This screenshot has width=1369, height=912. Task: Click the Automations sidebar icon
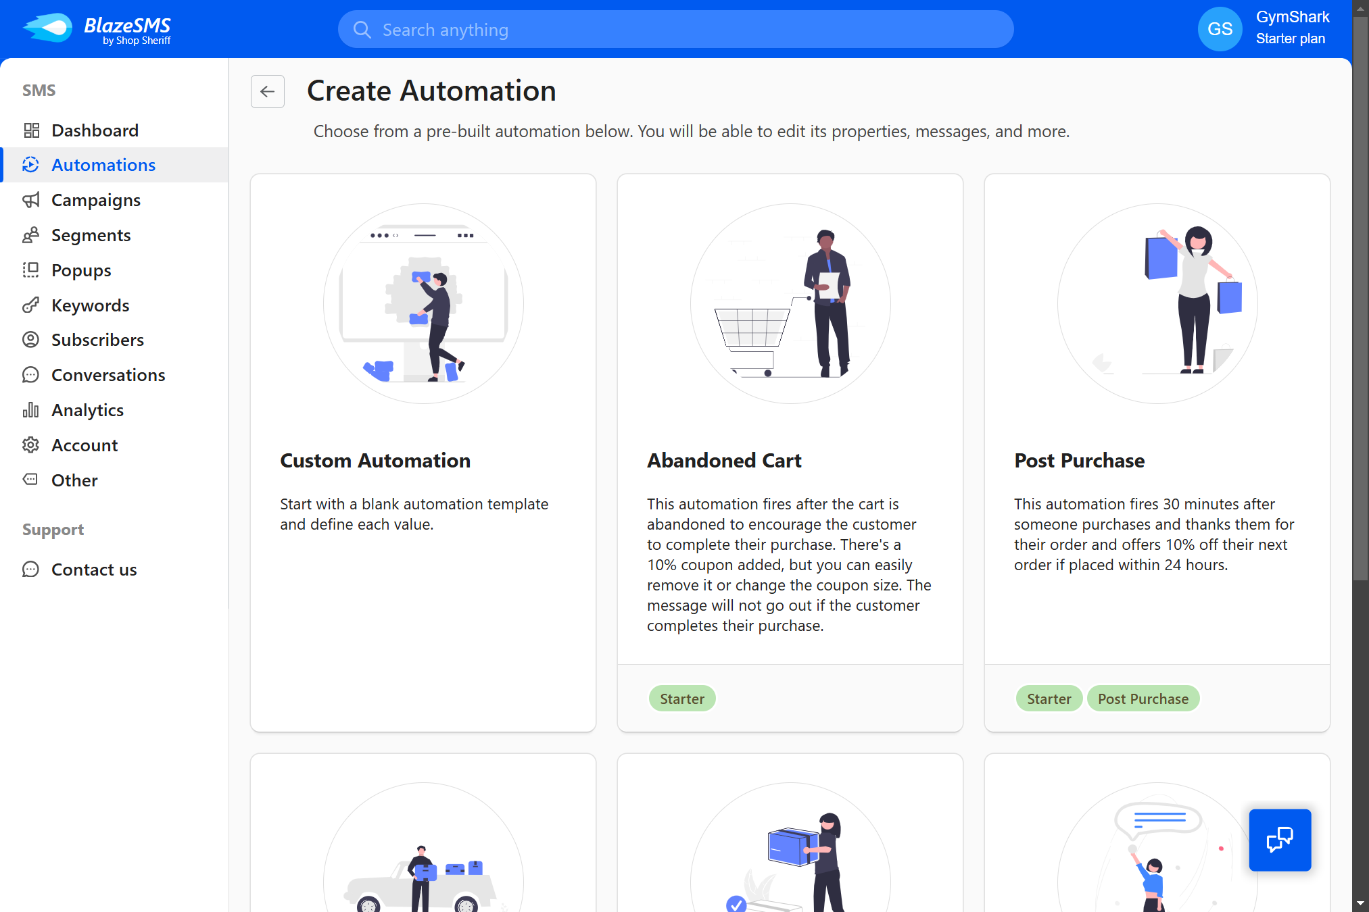pos(32,164)
